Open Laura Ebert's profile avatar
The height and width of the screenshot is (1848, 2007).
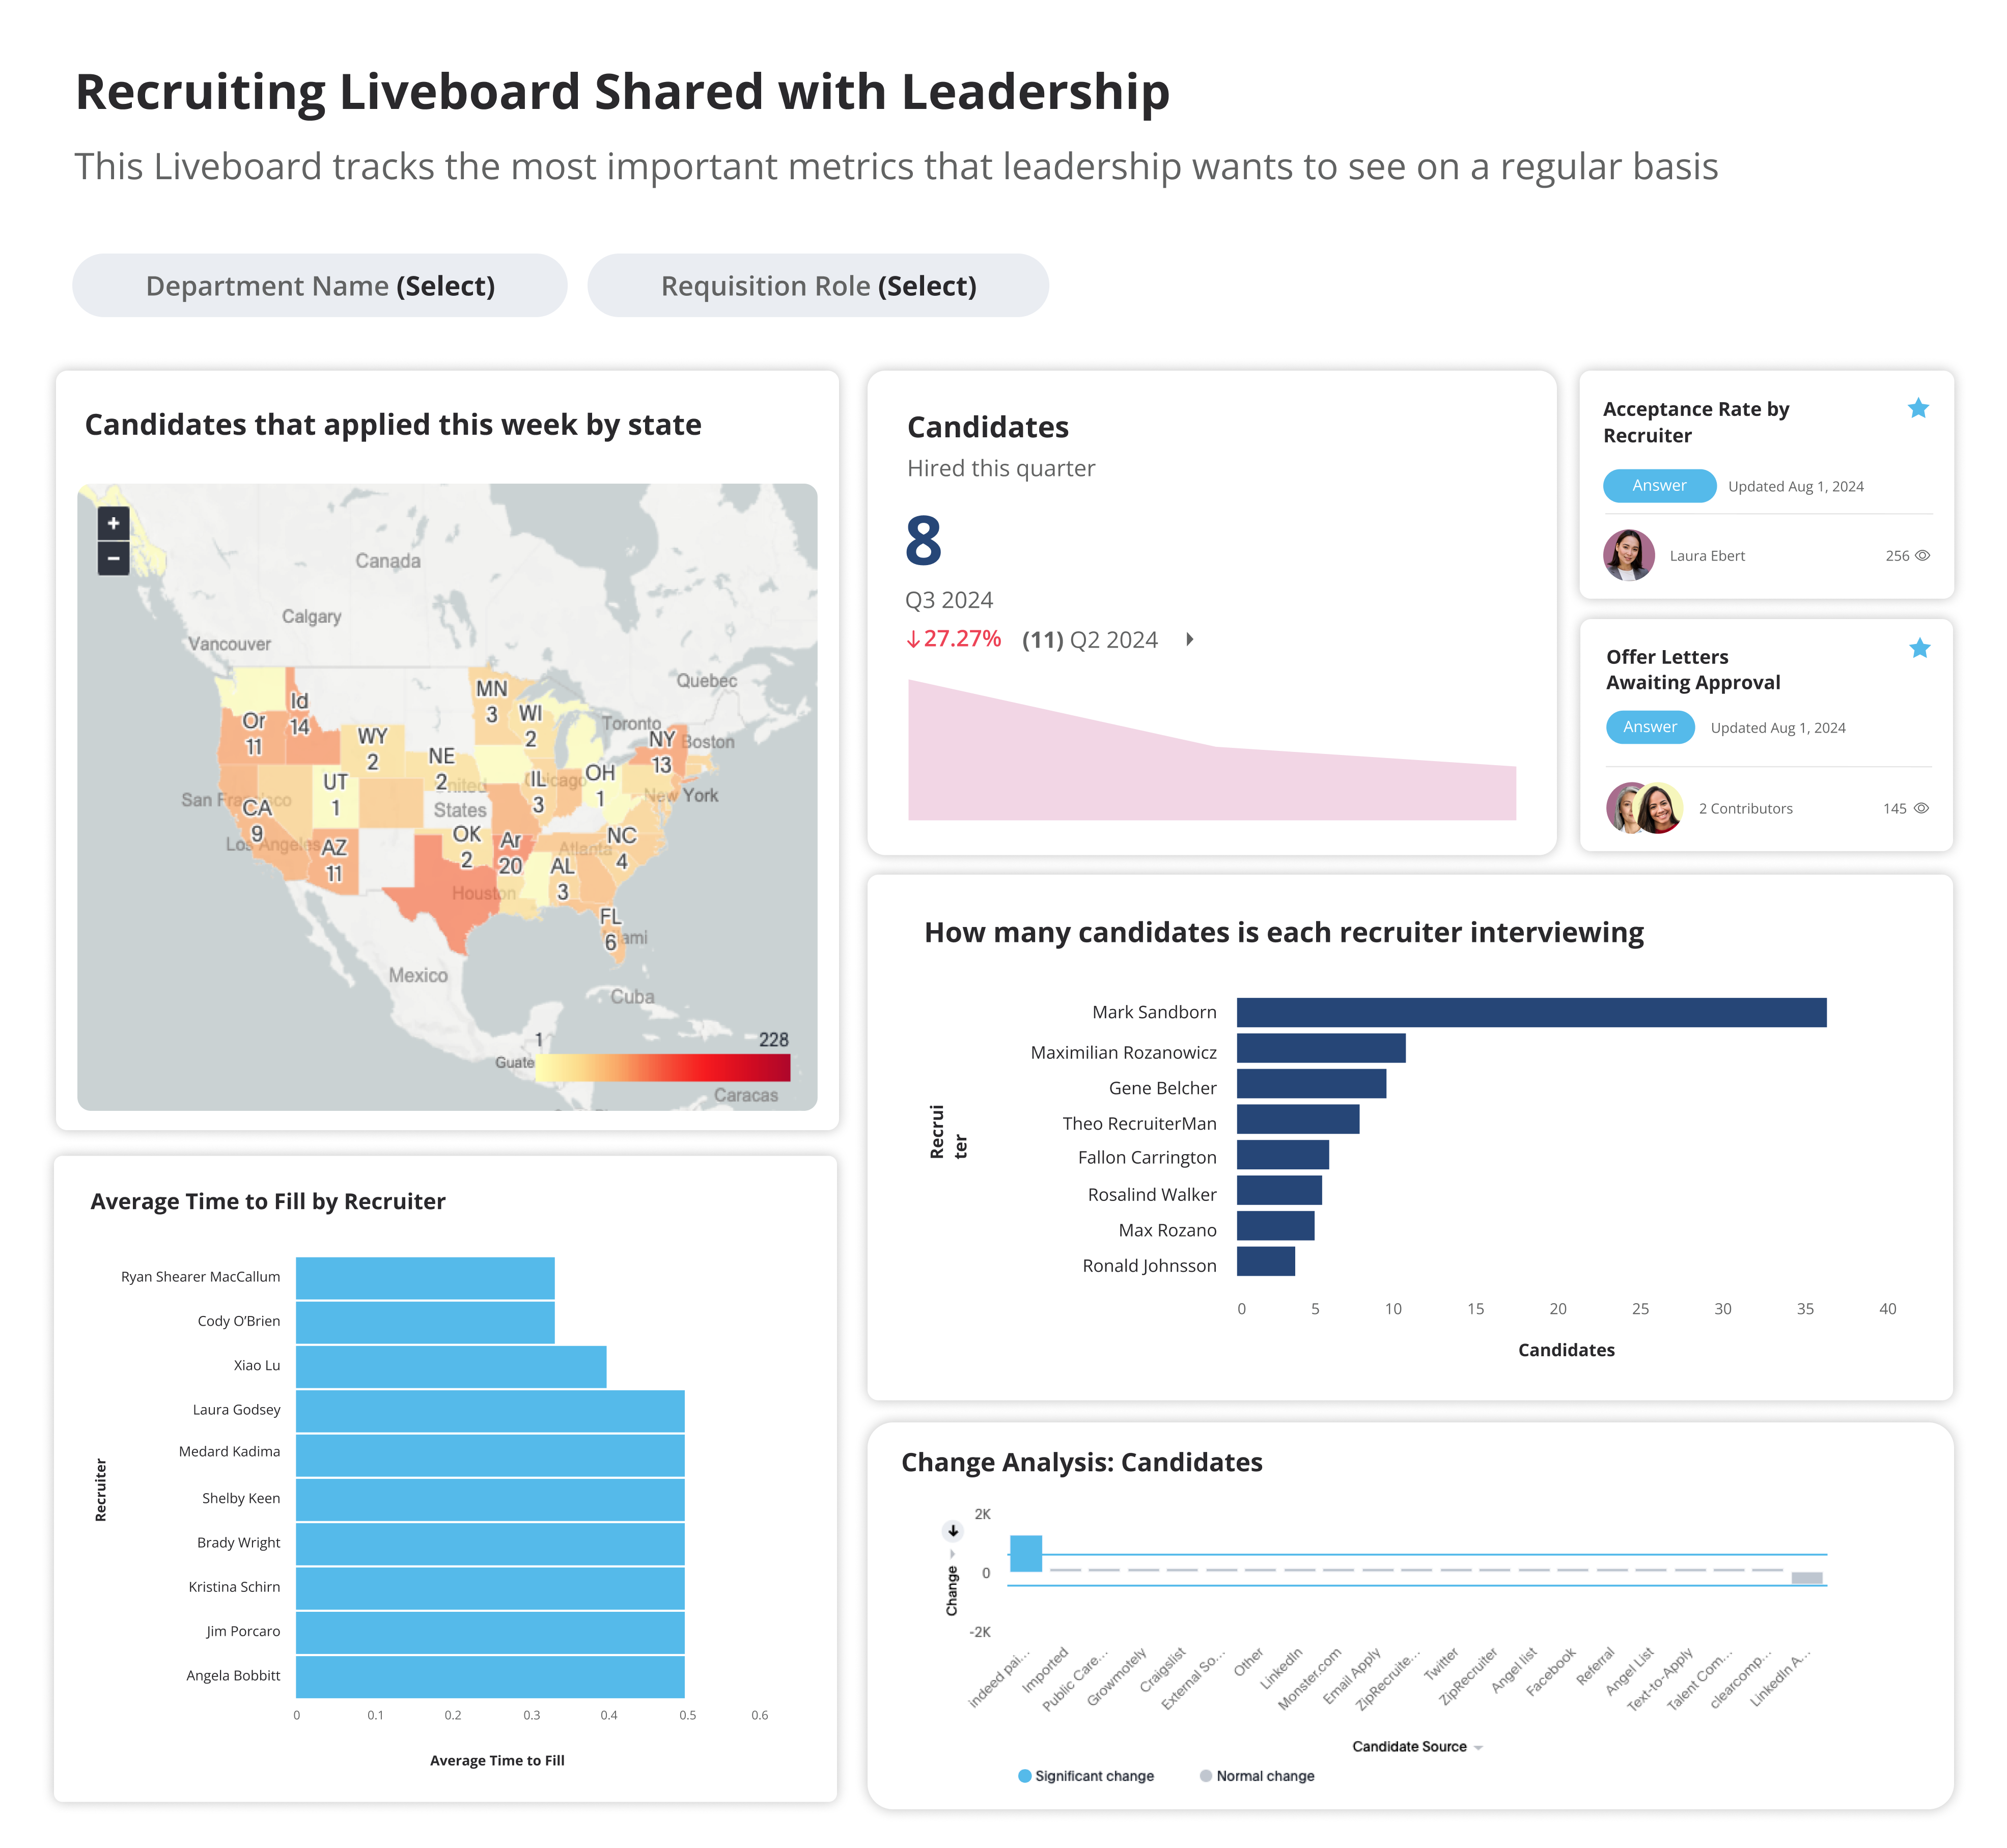(1630, 555)
